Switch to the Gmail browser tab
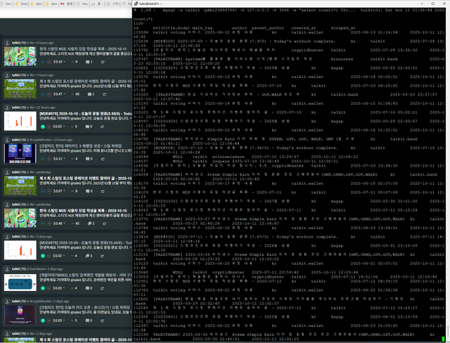The image size is (450, 343). tap(67, 4)
